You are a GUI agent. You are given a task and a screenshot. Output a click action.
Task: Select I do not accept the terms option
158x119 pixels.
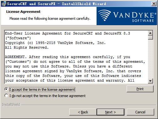(6, 95)
